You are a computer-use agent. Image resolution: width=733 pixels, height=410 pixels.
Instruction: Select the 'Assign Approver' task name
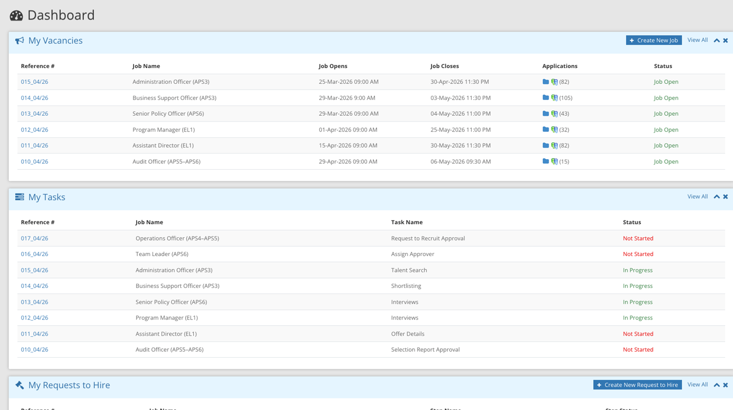click(413, 254)
